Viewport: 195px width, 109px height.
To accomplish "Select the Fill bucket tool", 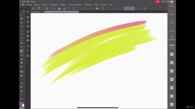I will [21, 71].
